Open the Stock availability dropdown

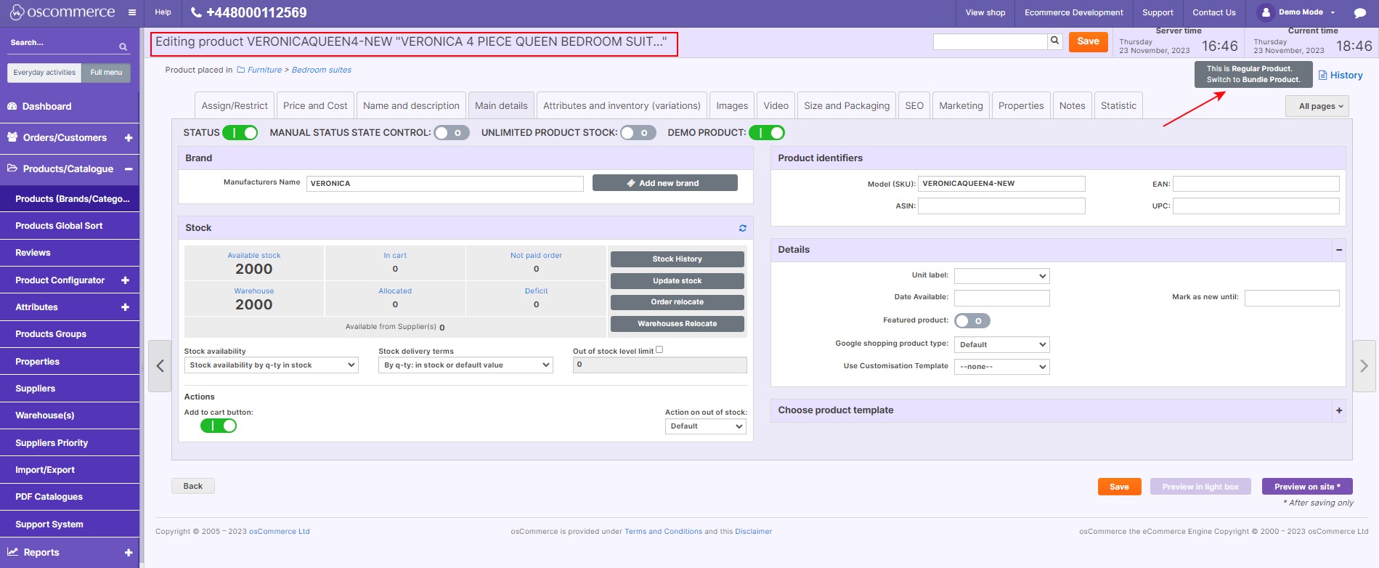[x=271, y=365]
